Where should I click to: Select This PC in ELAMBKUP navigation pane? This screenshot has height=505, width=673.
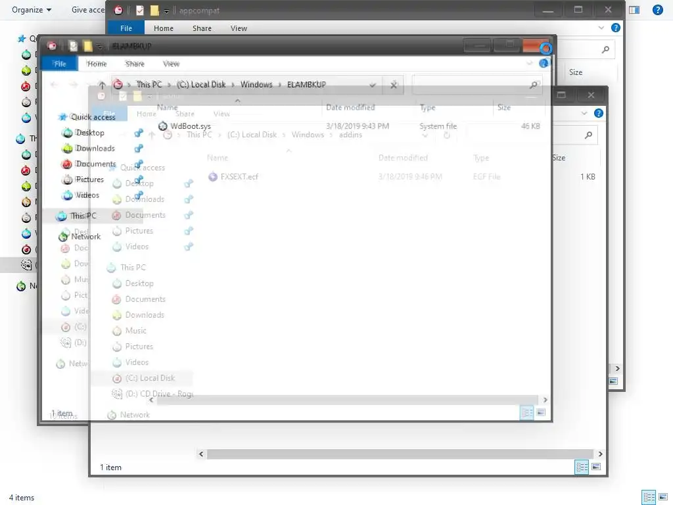[83, 216]
